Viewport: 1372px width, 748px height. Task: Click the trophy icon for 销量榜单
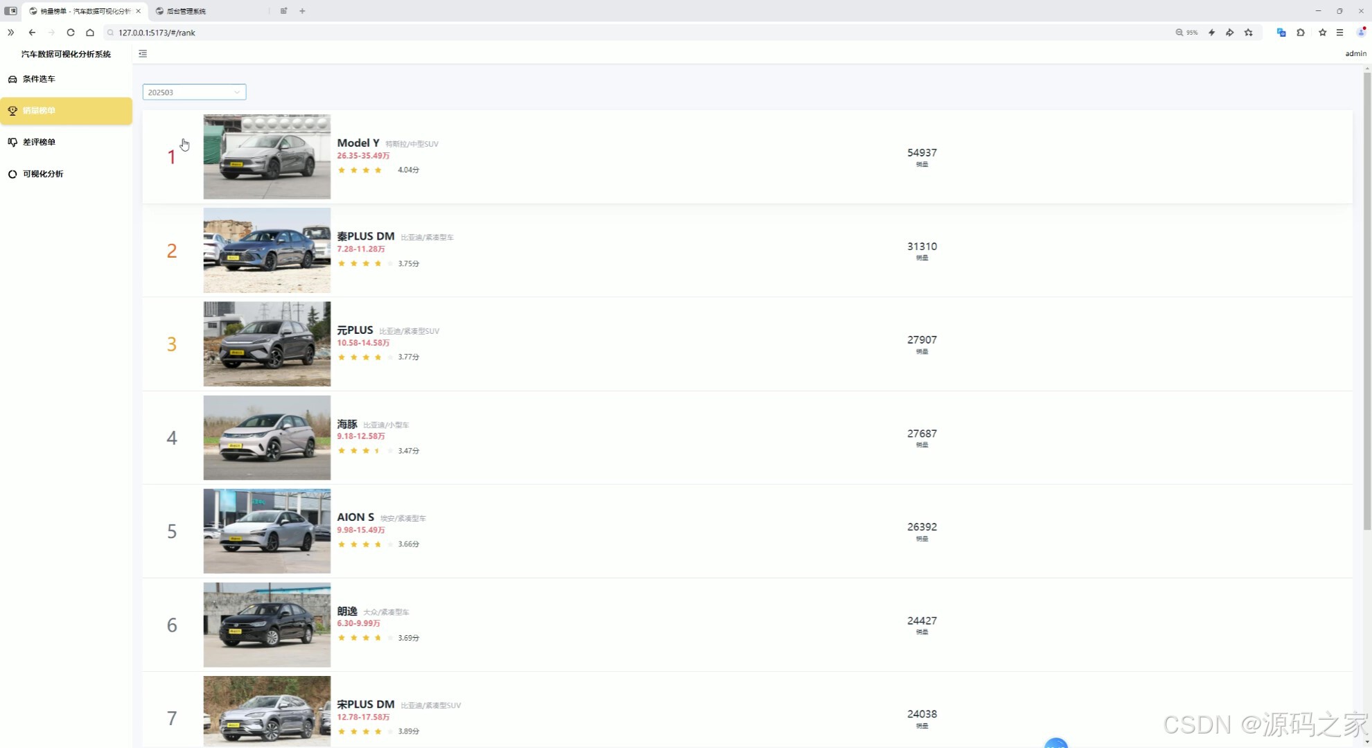(12, 111)
